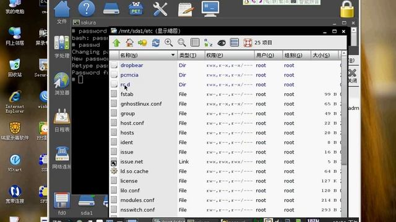The width and height of the screenshot is (396, 222).
Task: Toggle hidden files with the eye icon
Action: pyautogui.click(x=222, y=43)
